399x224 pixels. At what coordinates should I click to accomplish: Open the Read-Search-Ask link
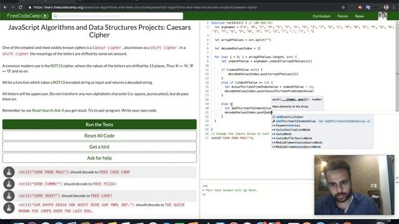click(46, 111)
